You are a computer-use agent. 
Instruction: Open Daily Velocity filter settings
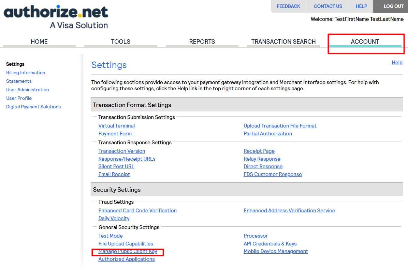click(x=114, y=218)
